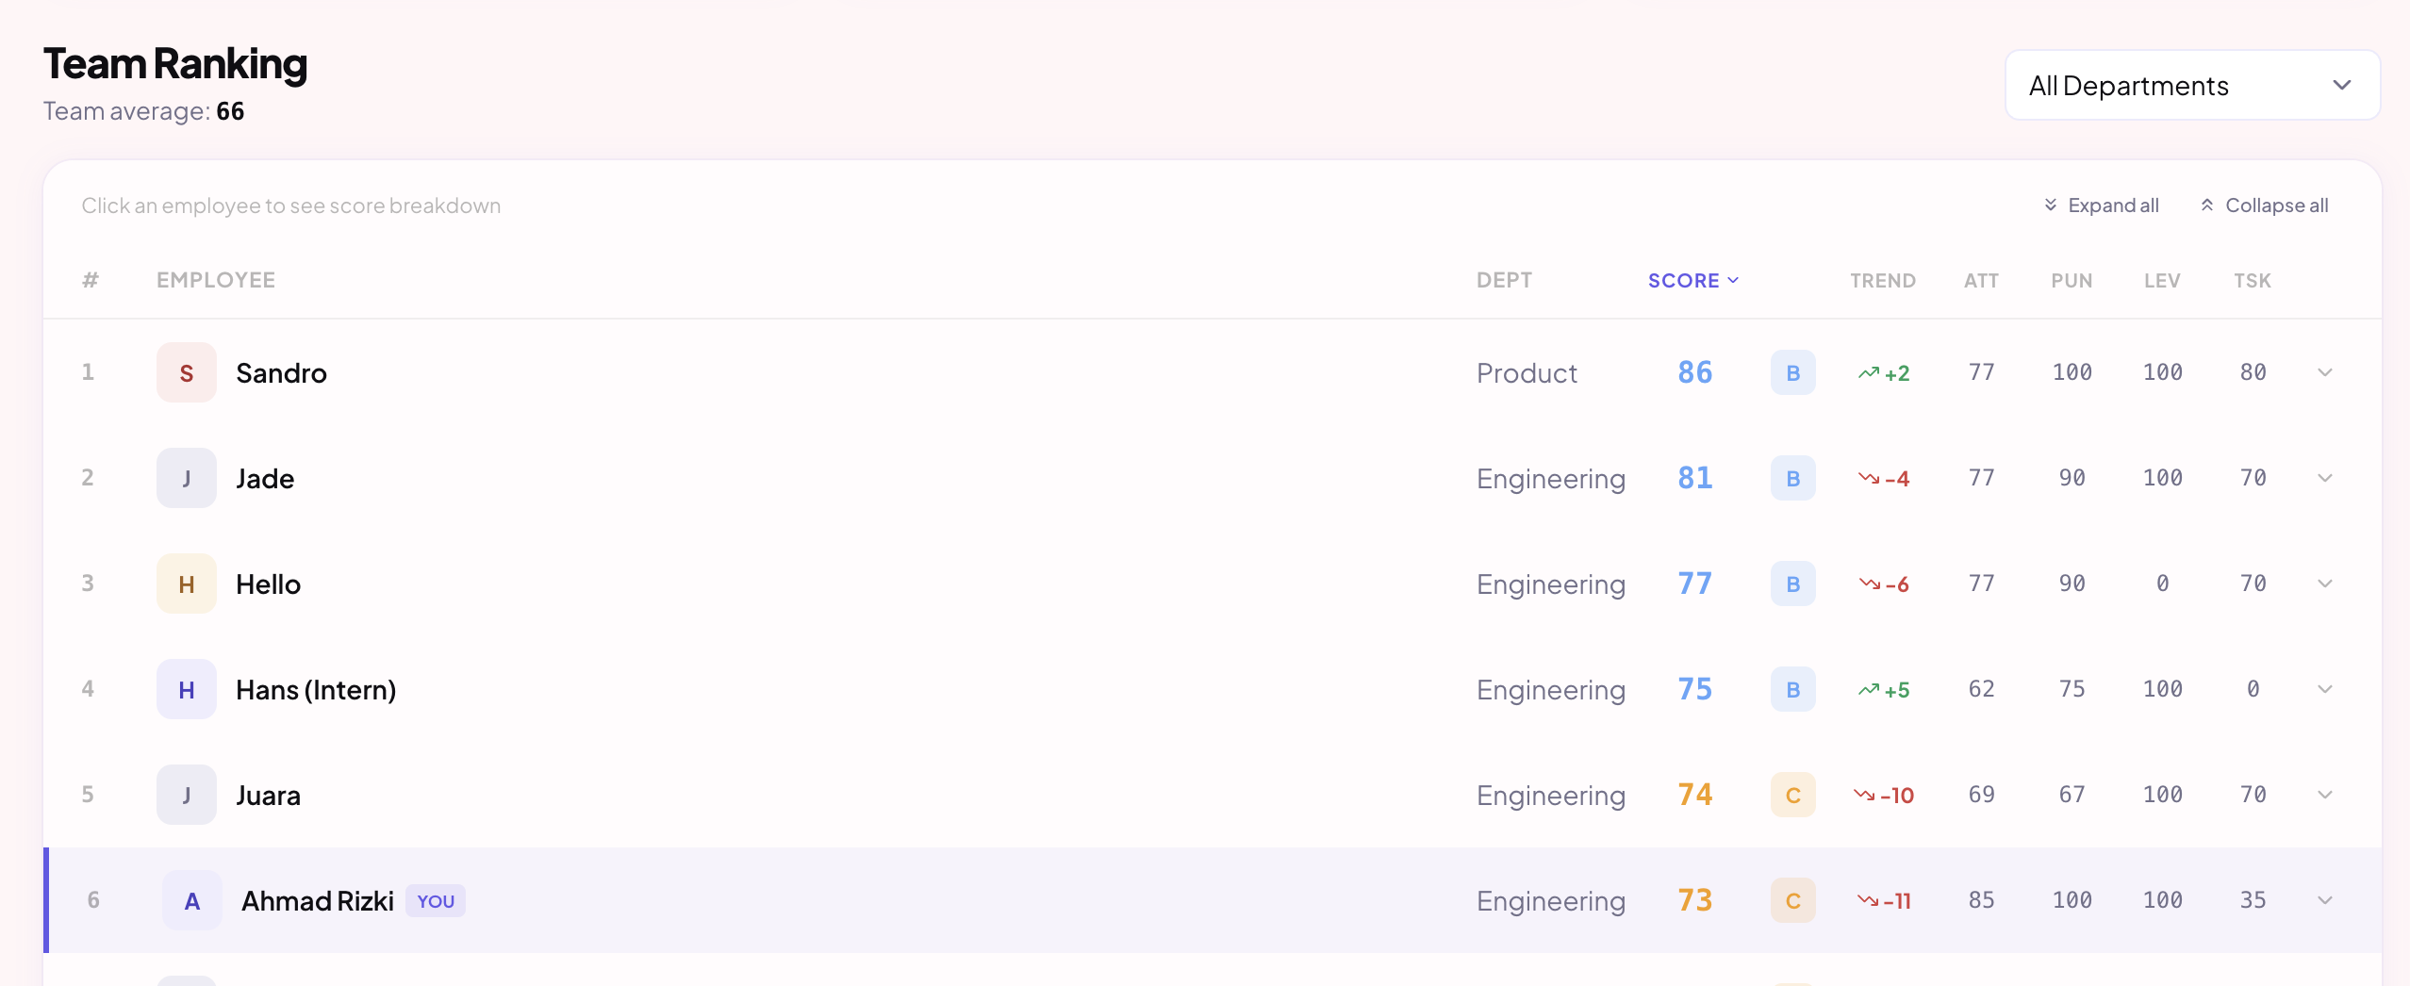Click Hans (Intern) +5 upward trend indicator
Viewport: 2410px width, 986px height.
[x=1884, y=690]
